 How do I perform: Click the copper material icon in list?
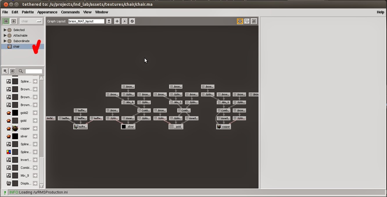[x=9, y=128]
